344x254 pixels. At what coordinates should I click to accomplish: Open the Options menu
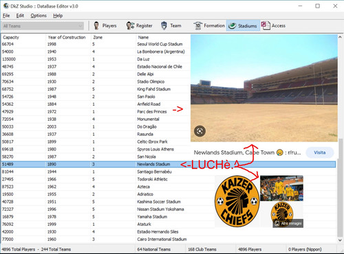click(39, 16)
